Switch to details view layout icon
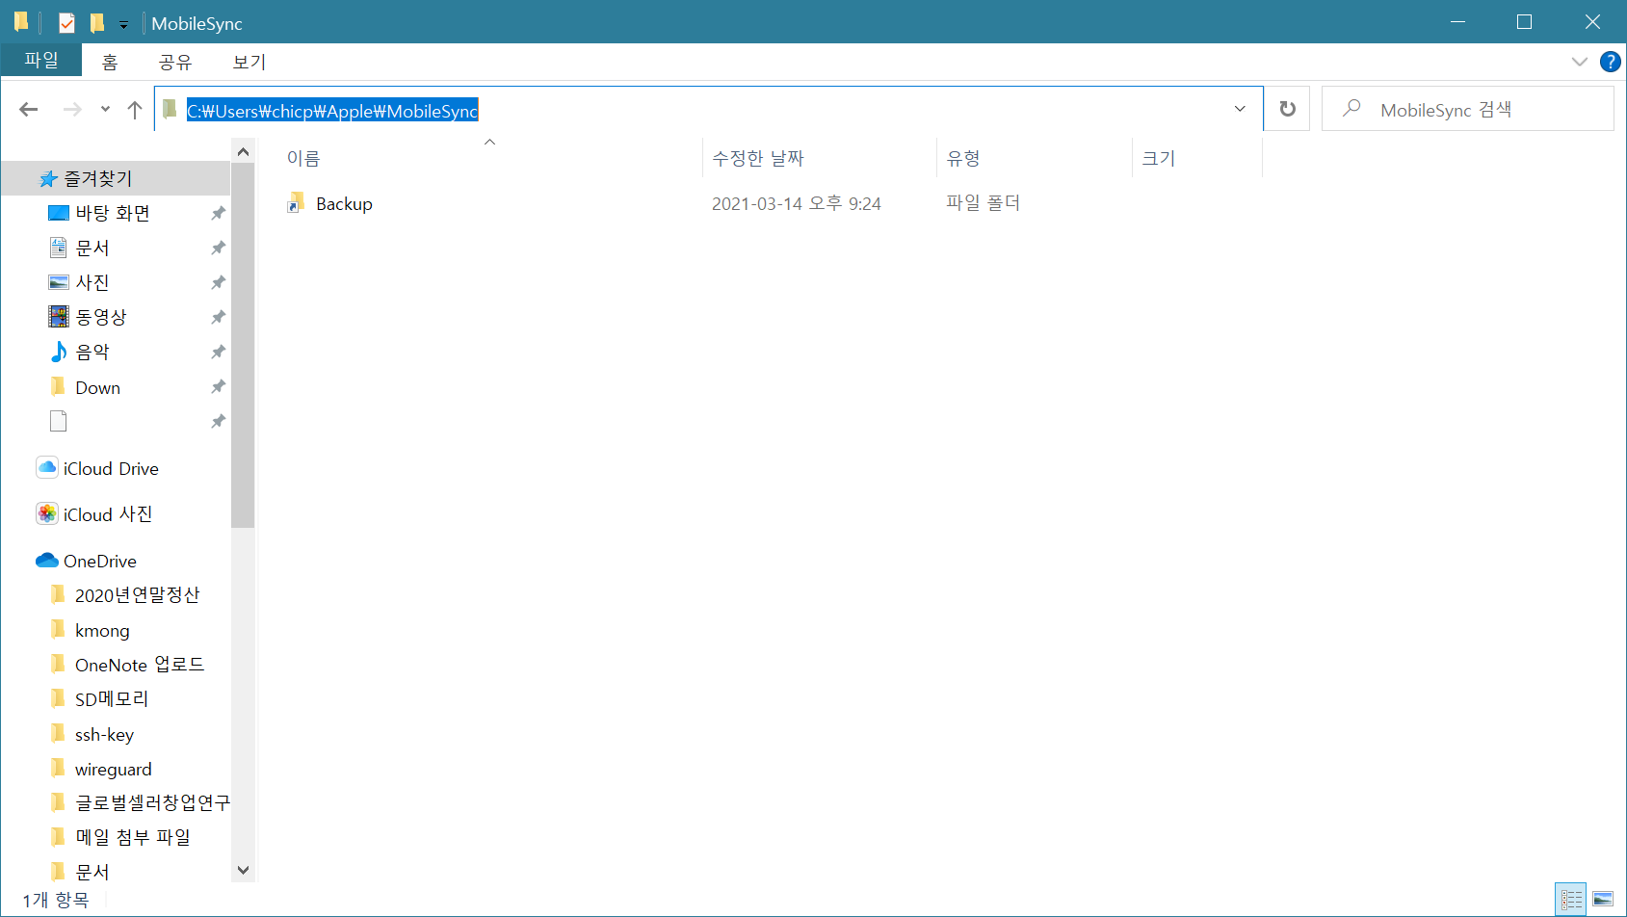1627x917 pixels. point(1571,900)
